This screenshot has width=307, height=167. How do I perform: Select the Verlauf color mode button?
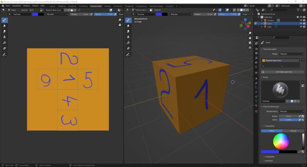tap(293, 131)
